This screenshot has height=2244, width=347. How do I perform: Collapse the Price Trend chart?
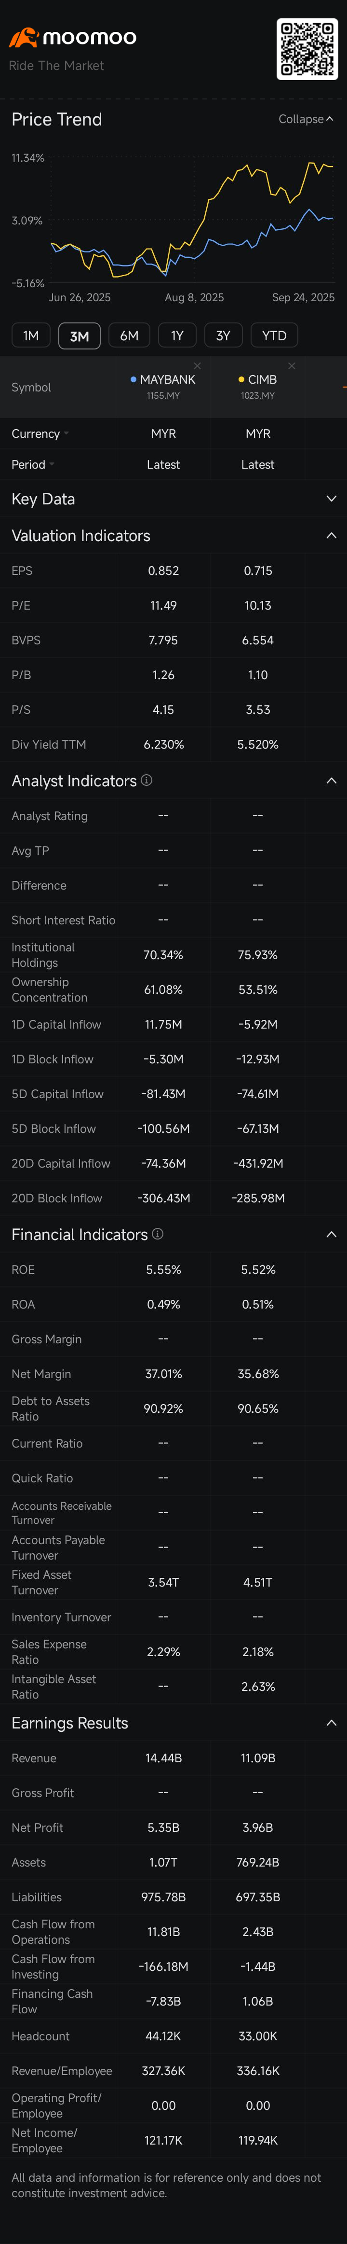click(x=305, y=119)
